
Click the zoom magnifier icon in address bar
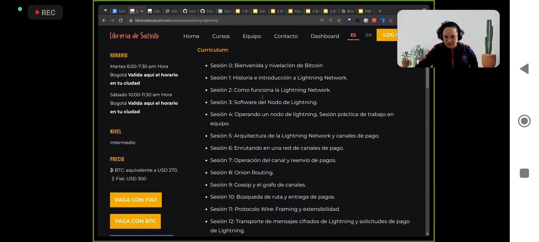click(322, 20)
